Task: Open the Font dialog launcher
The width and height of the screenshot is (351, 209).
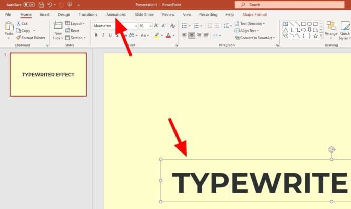Action: point(176,45)
